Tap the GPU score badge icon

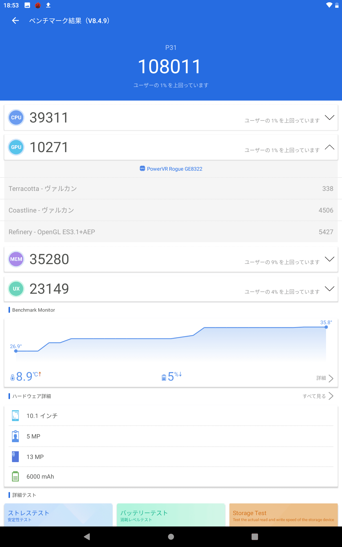[x=16, y=147]
